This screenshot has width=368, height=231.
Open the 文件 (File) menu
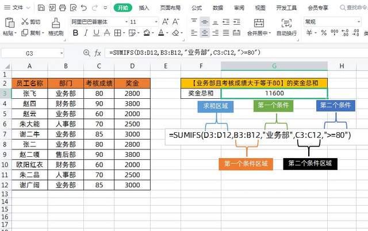tap(18, 8)
